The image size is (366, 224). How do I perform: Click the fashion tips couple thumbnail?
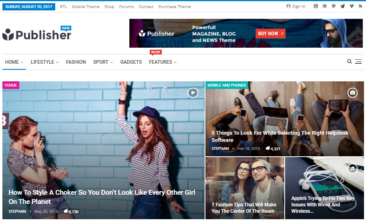tap(245, 188)
